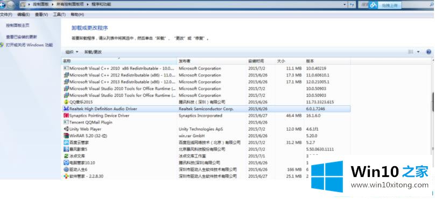435x199 pixels.
Task: Open the 查看(V) menu
Action: [x=41, y=15]
